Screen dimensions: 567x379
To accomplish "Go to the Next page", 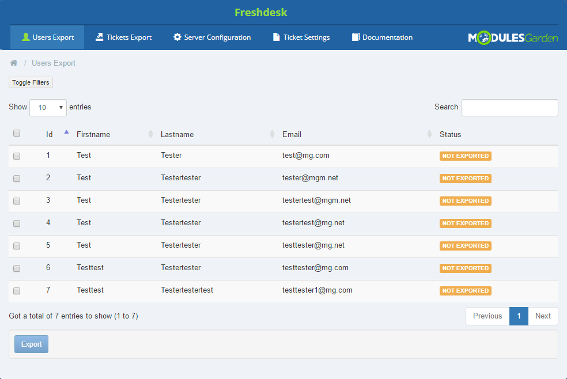I will coord(543,316).
